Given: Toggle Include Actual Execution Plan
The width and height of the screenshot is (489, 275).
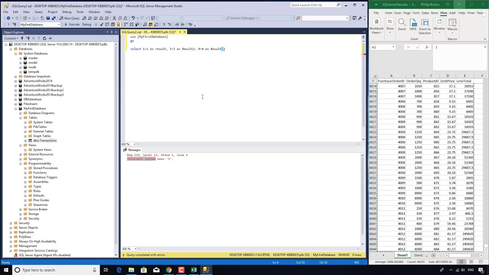Looking at the screenshot, I should coord(126,24).
